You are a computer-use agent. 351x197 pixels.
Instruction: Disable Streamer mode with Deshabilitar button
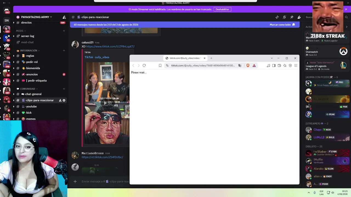222,9
